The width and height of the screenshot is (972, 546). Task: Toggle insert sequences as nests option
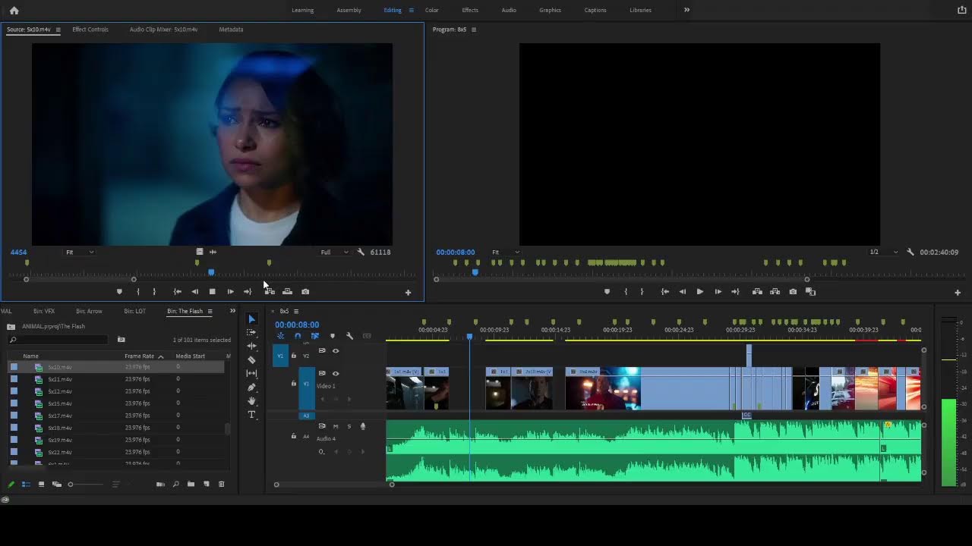(x=280, y=336)
